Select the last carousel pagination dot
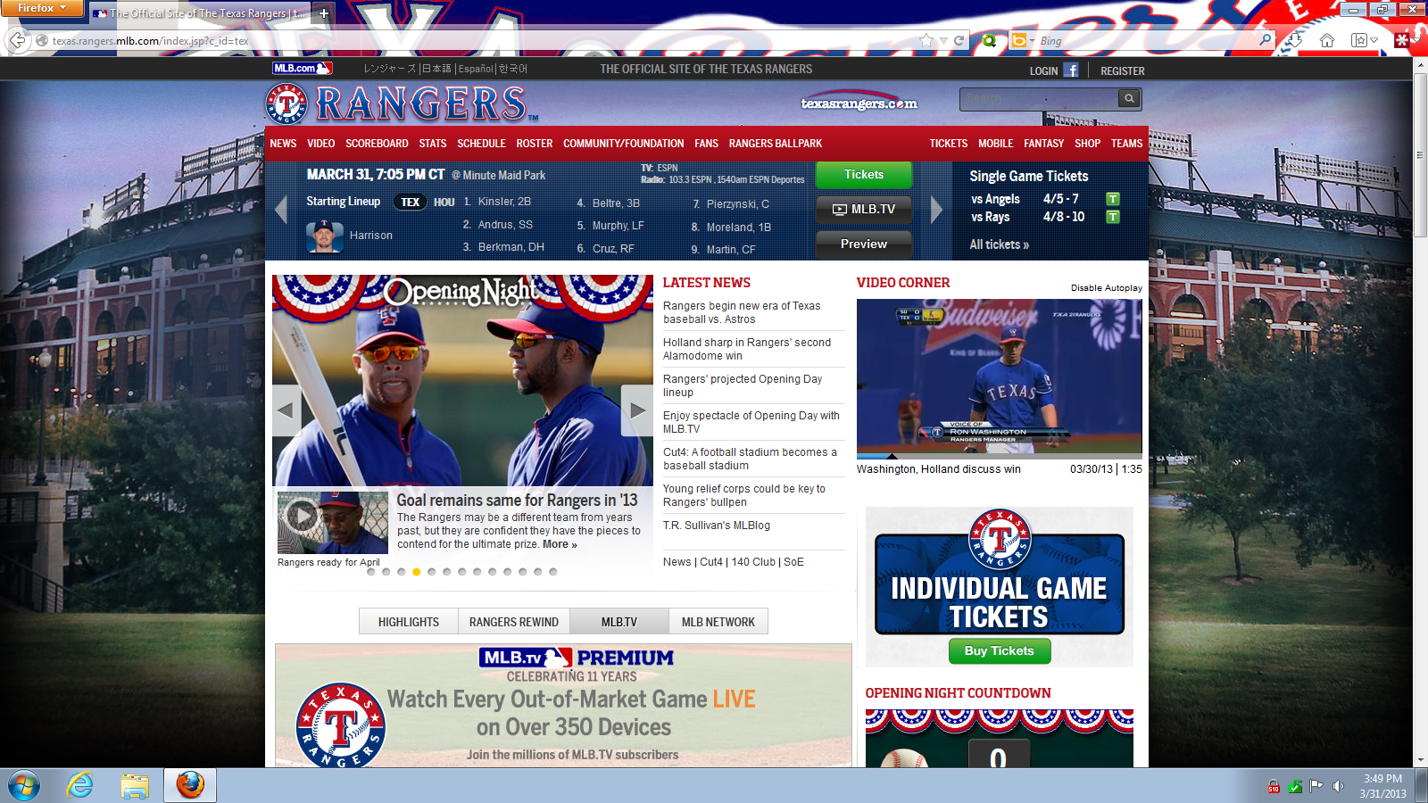 click(553, 572)
